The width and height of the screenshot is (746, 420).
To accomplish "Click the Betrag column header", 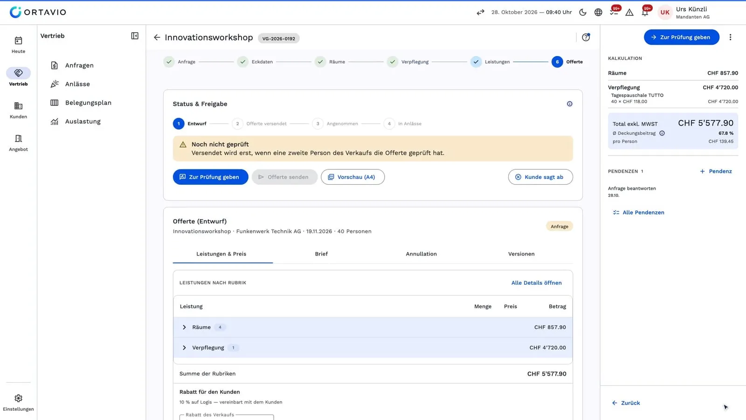I will (557, 307).
